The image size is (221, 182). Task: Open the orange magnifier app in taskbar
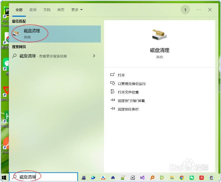152,178
